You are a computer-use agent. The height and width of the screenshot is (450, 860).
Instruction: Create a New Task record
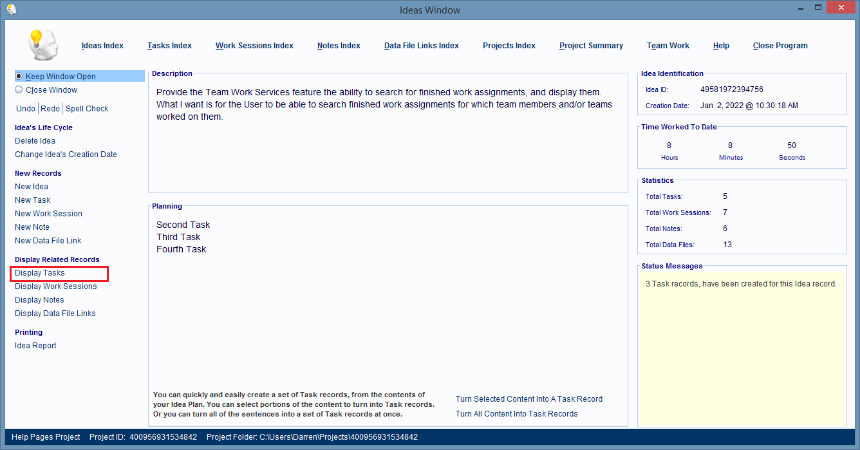[33, 200]
